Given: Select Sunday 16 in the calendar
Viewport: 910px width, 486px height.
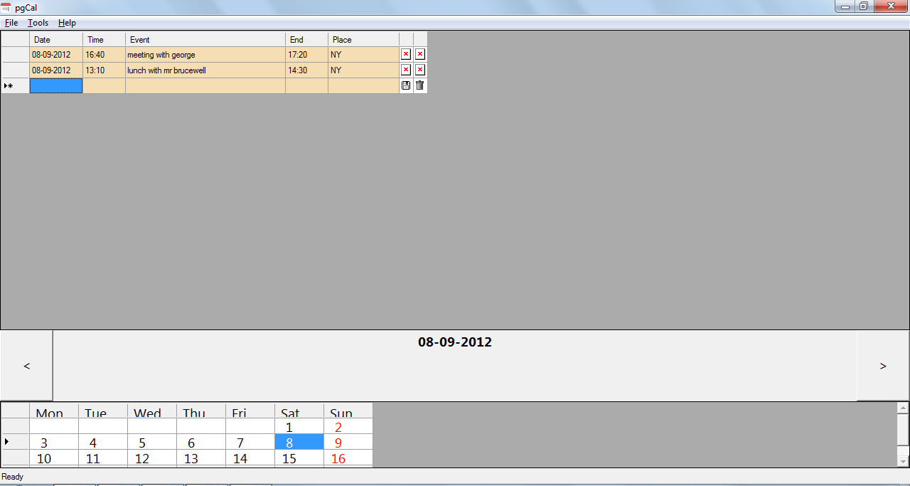Looking at the screenshot, I should (x=348, y=458).
